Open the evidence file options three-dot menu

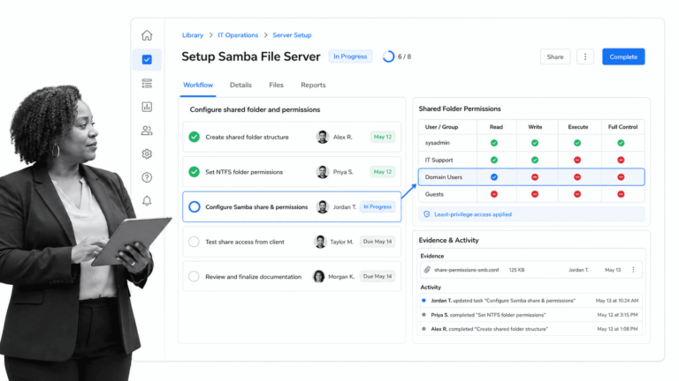tap(633, 270)
